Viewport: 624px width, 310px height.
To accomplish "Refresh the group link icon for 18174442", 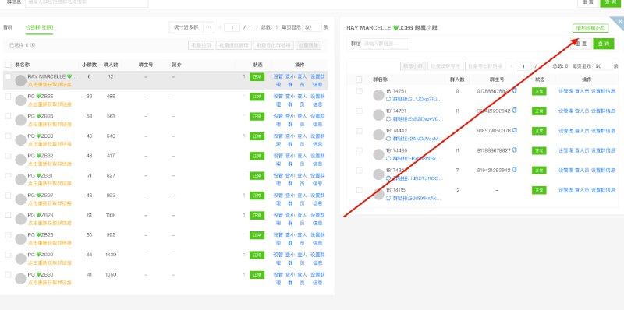I will [388, 139].
